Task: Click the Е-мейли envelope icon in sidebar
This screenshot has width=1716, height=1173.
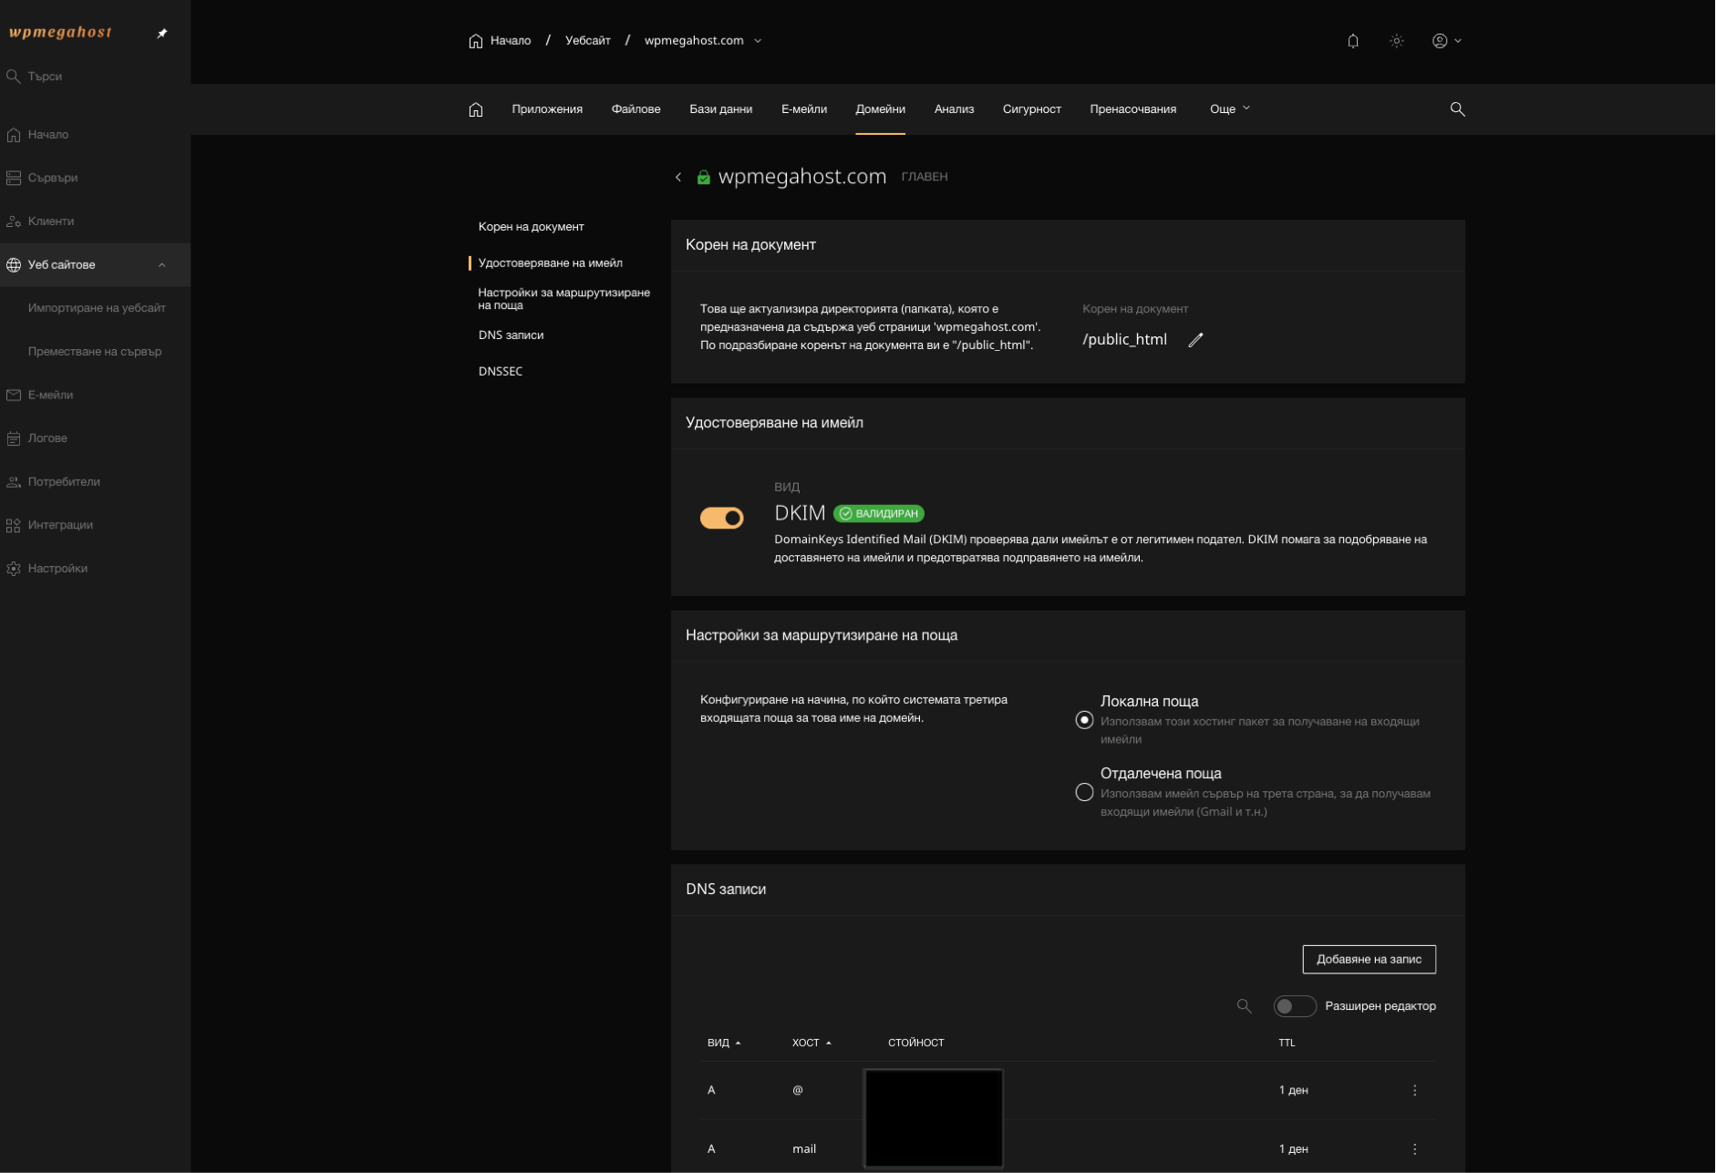Action: (x=14, y=395)
